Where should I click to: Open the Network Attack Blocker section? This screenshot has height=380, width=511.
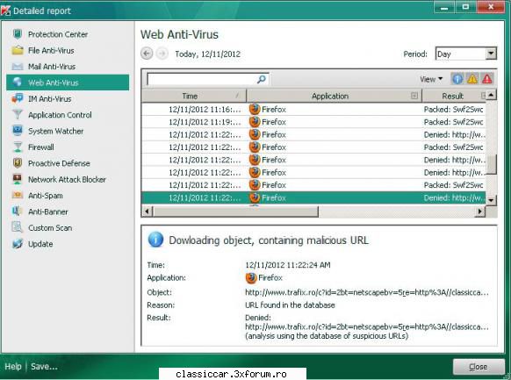click(x=68, y=179)
